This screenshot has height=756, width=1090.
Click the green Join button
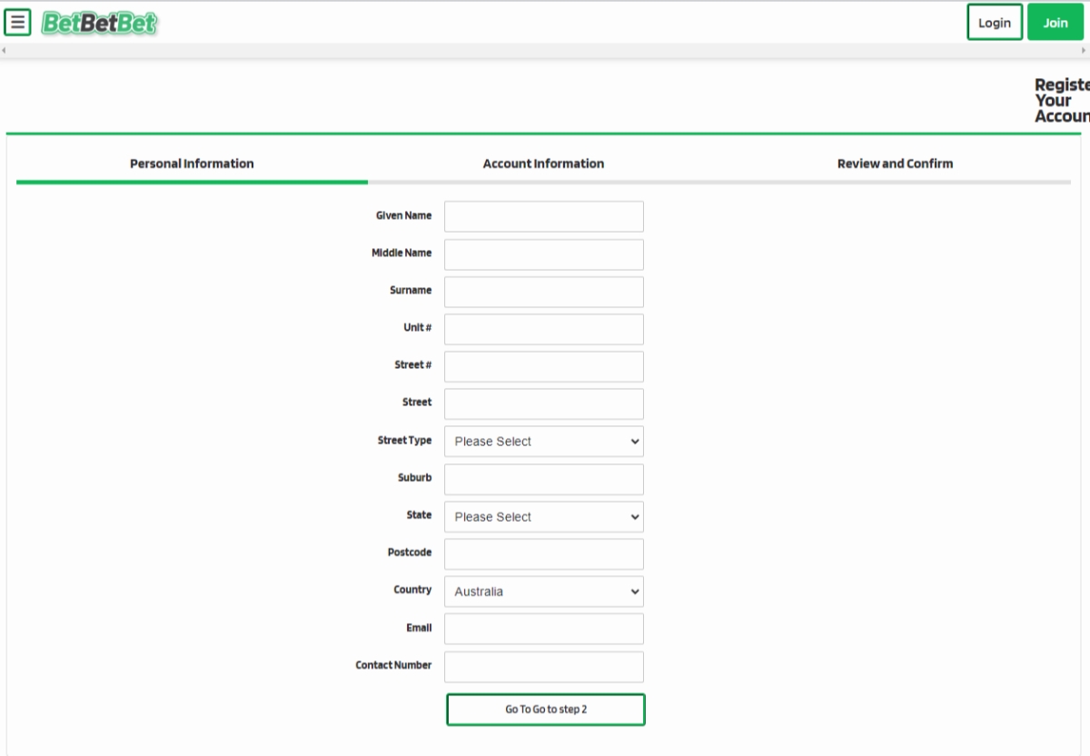click(x=1055, y=23)
